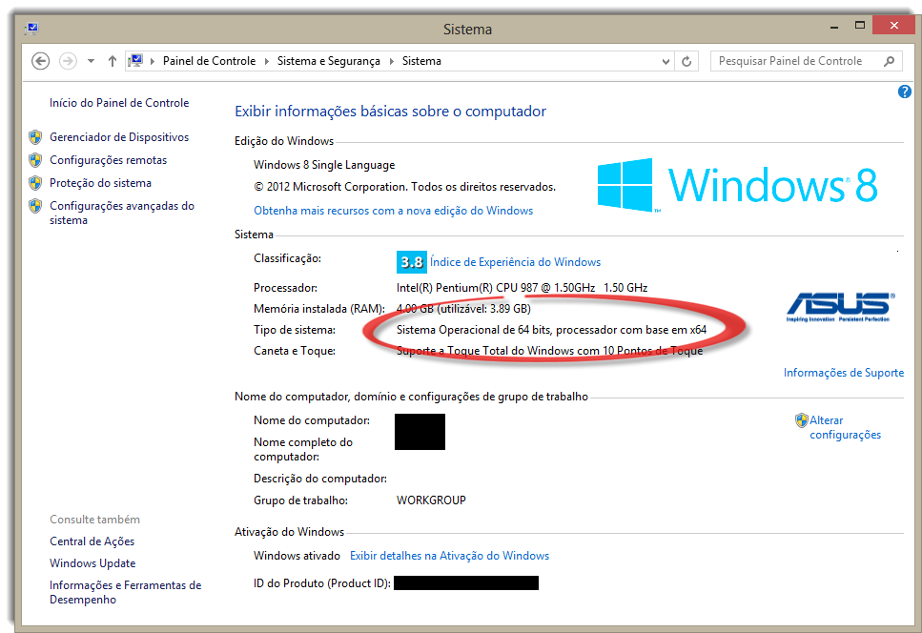922x633 pixels.
Task: Click the 3.8 rating score badge
Action: pos(412,262)
